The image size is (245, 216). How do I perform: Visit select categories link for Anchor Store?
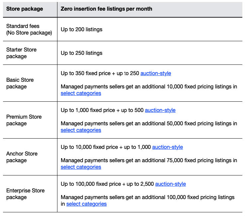pyautogui.click(x=81, y=167)
